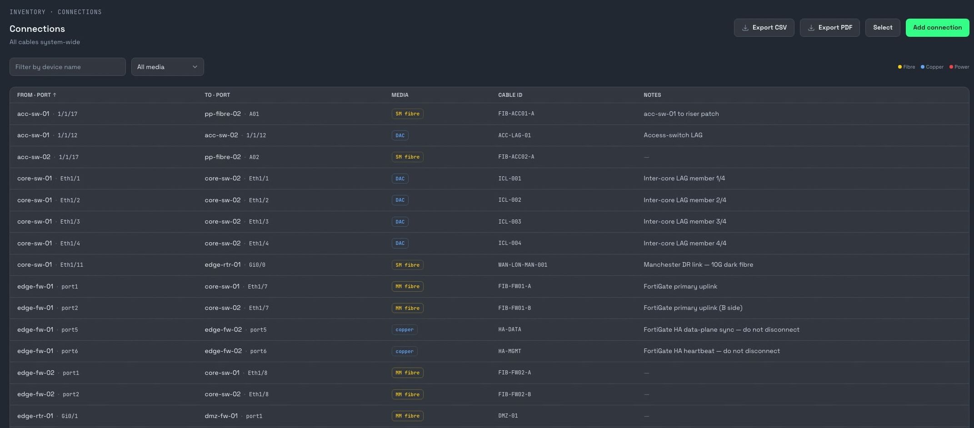Image resolution: width=974 pixels, height=428 pixels.
Task: Click acc-sw-02 with port 1/1/12
Action: coord(221,135)
